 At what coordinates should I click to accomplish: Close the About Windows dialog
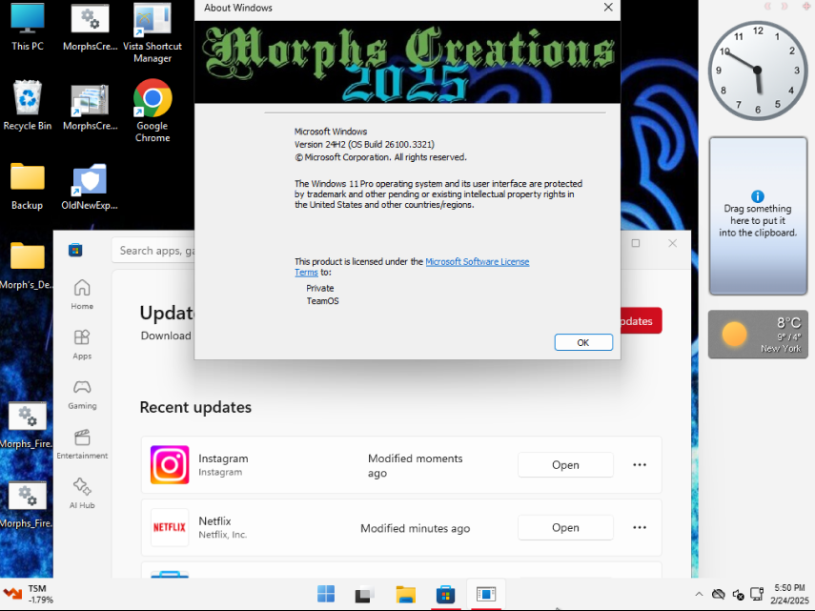[x=607, y=8]
